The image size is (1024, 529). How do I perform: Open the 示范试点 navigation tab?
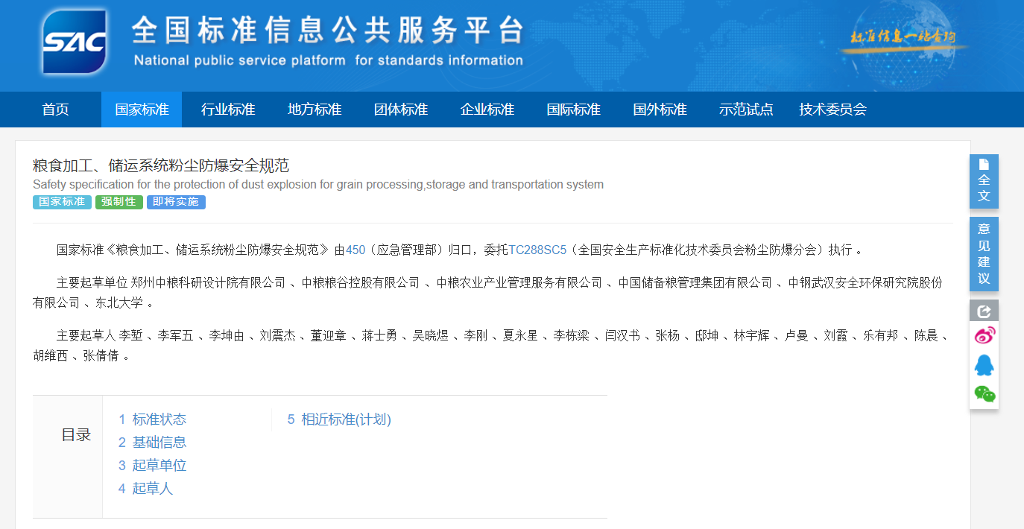tap(746, 110)
